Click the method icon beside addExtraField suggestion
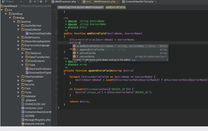The width and height of the screenshot is (208, 131). [74, 46]
